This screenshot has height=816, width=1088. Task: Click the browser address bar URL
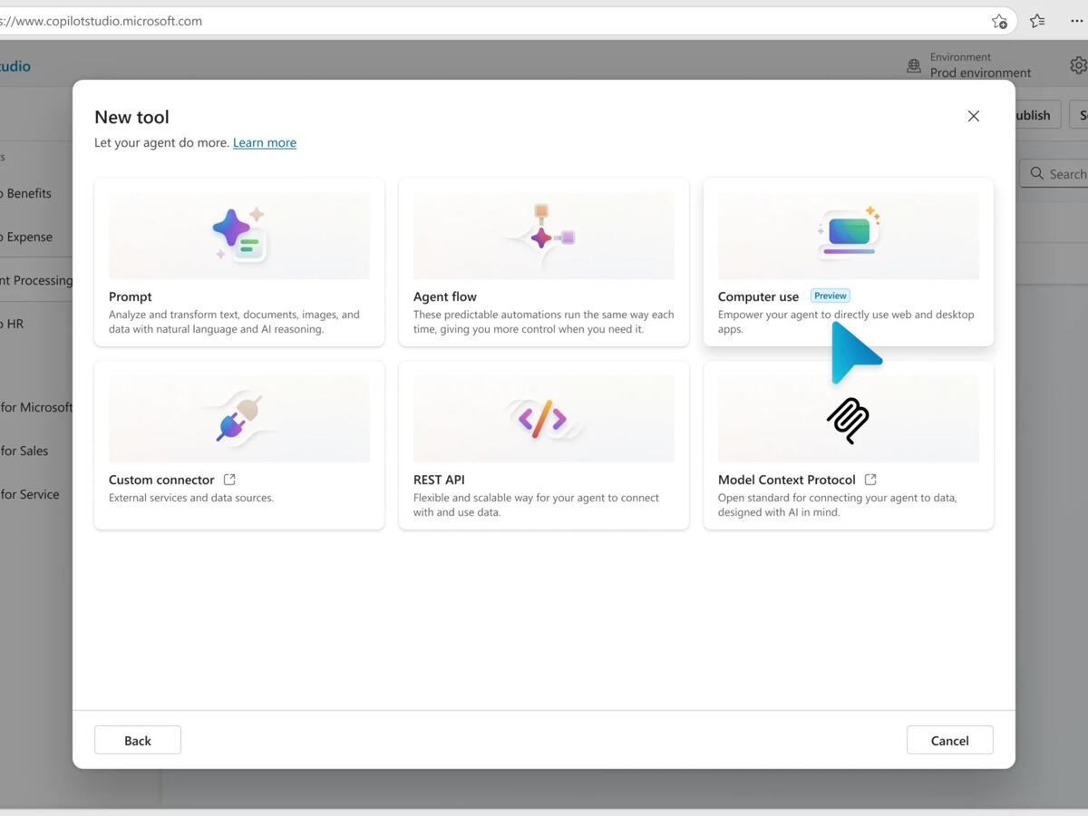[x=102, y=21]
